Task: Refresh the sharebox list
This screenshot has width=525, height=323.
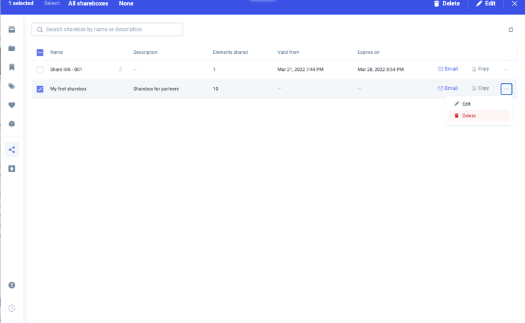Action: click(x=511, y=30)
